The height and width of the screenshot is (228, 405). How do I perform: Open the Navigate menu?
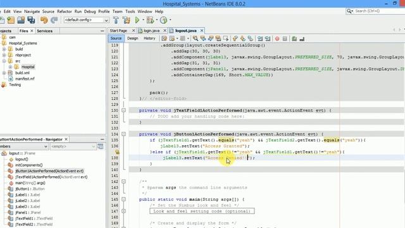tap(32, 11)
